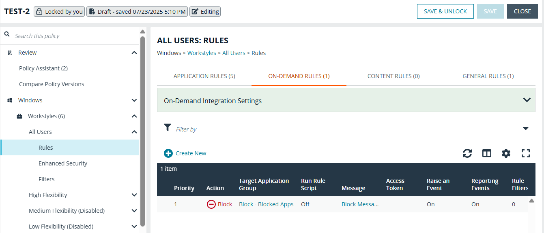544x233 pixels.
Task: Open the Filter by dropdown arrow
Action: click(526, 129)
